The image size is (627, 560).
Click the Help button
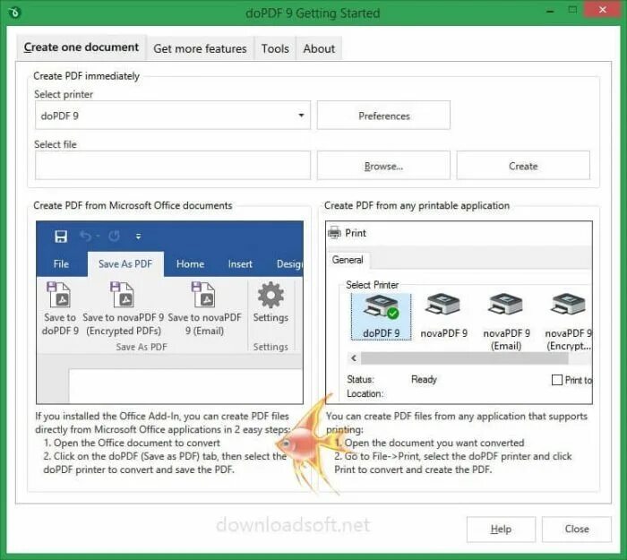501,530
